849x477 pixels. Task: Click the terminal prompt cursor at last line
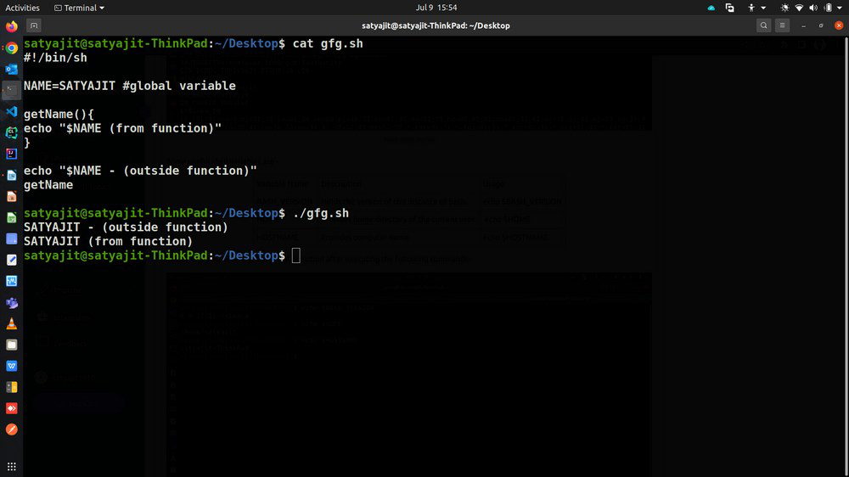pos(295,255)
